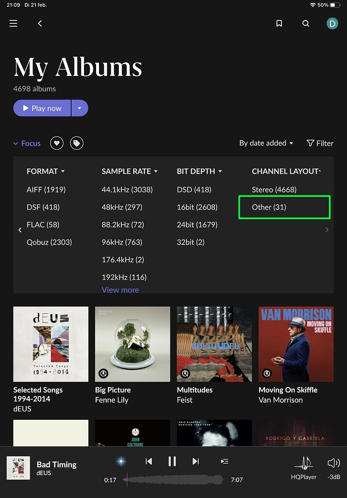Open the search function

(306, 23)
